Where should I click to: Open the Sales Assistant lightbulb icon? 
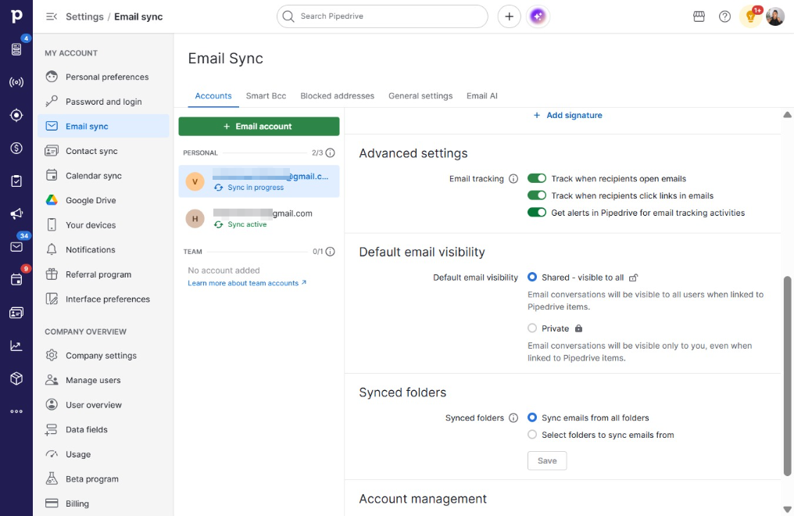(x=750, y=16)
